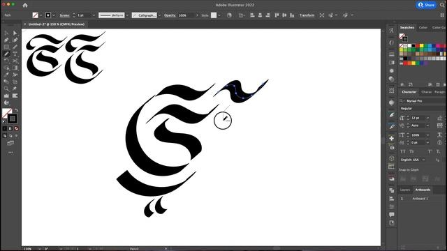The height and width of the screenshot is (251, 447).
Task: Select the Rotate tool
Action: (x=6, y=61)
